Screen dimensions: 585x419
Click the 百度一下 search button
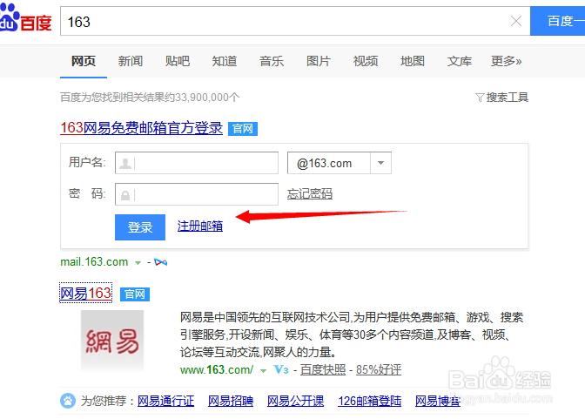(557, 21)
